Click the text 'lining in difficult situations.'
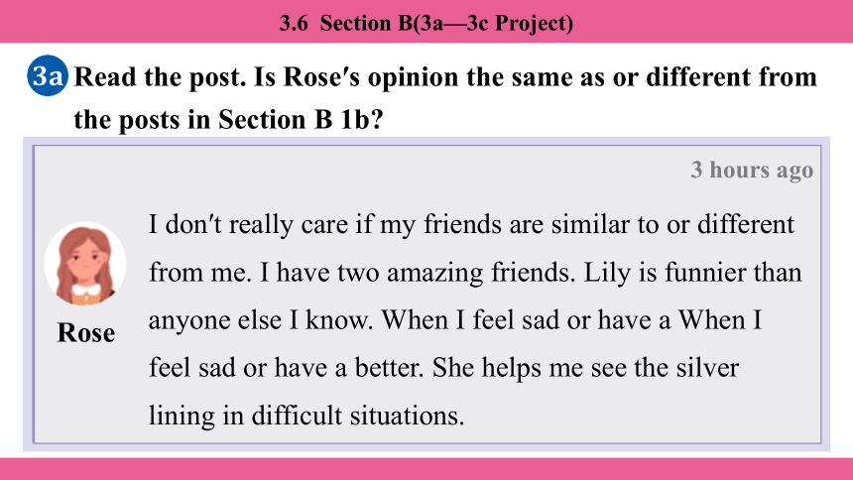The image size is (853, 480). [306, 416]
